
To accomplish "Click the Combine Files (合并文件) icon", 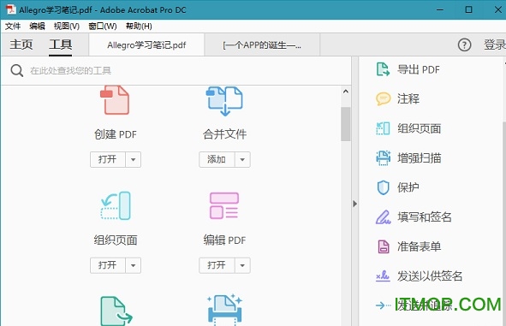I will coord(224,101).
